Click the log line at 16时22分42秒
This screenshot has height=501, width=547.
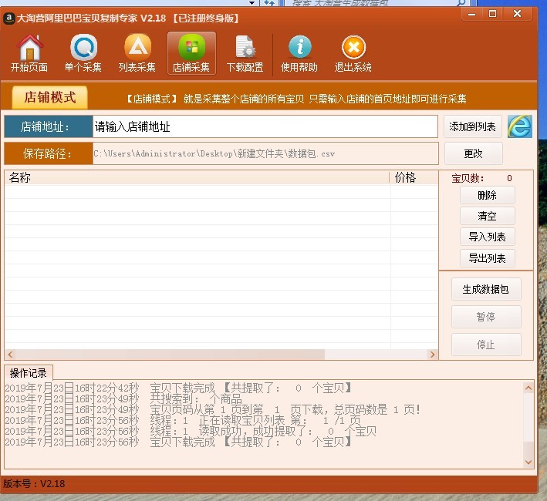click(x=178, y=388)
